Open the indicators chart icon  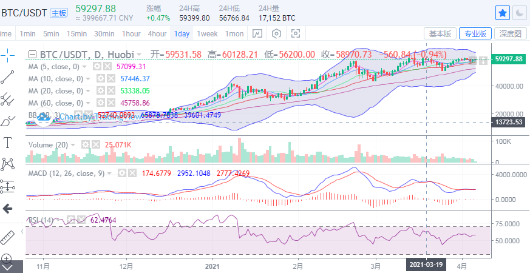click(257, 33)
